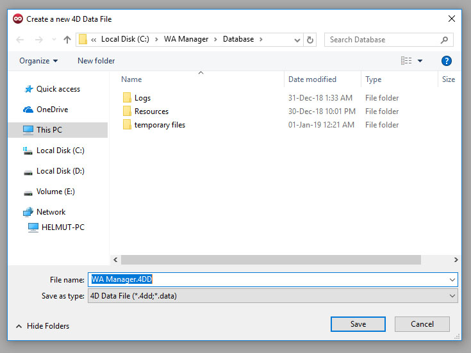Click the temporary files folder icon
Screen dimensions: 471x353
tap(127, 125)
